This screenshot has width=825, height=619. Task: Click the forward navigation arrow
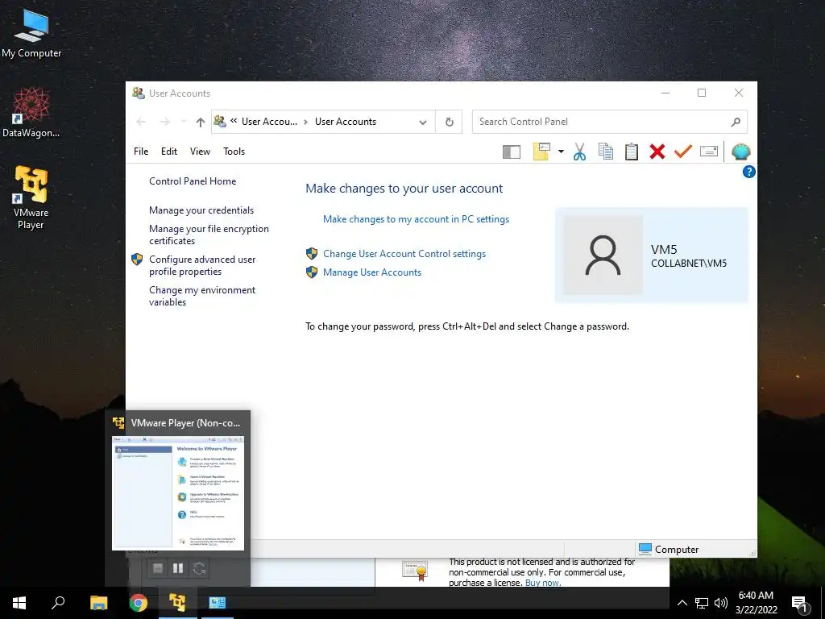click(x=164, y=123)
